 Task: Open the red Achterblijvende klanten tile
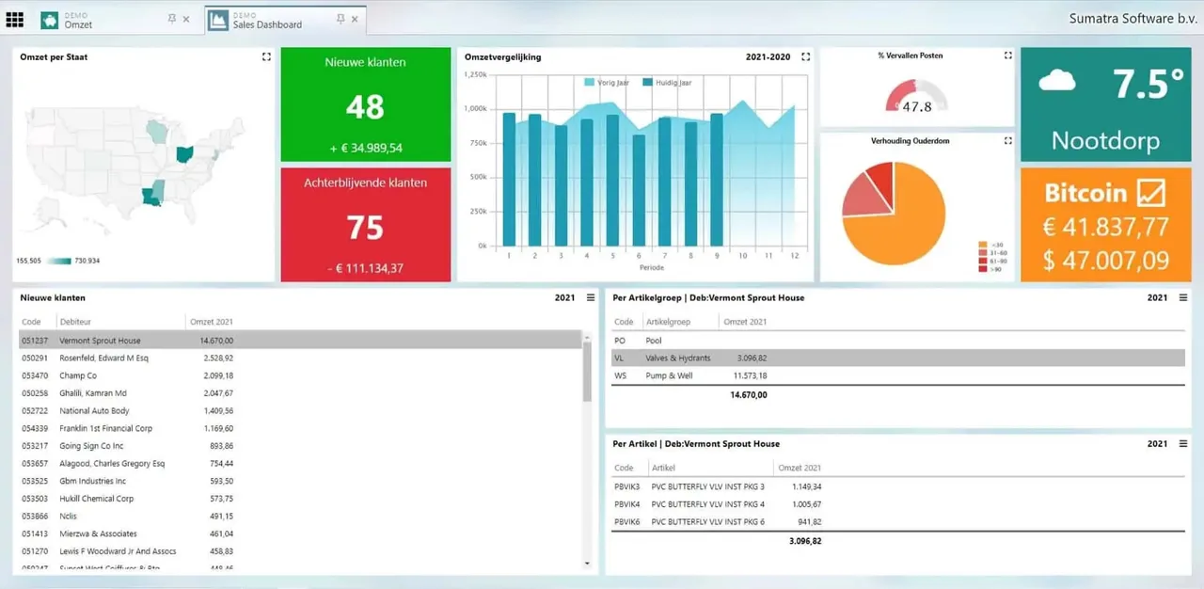click(365, 224)
